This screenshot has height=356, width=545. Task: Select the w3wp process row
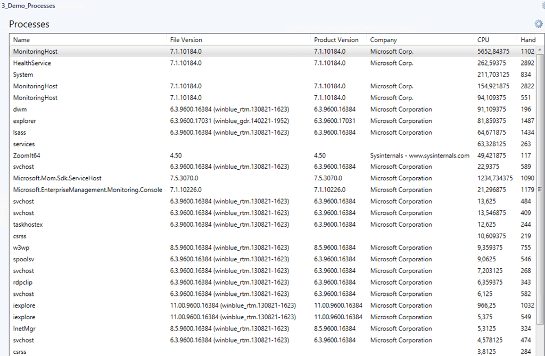pyautogui.click(x=273, y=247)
